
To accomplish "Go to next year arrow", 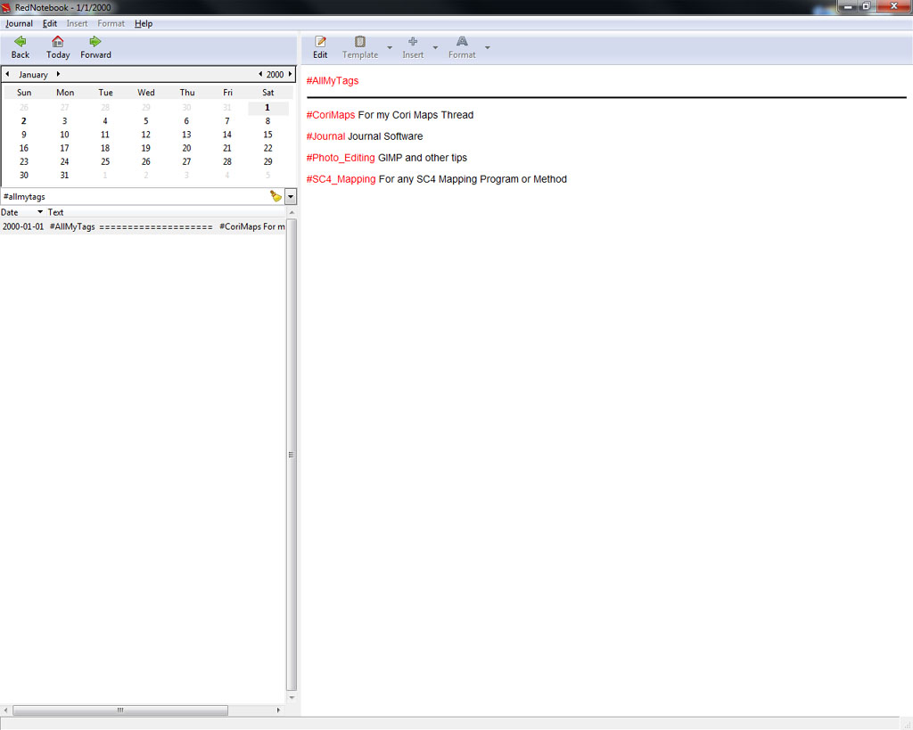I will [290, 74].
